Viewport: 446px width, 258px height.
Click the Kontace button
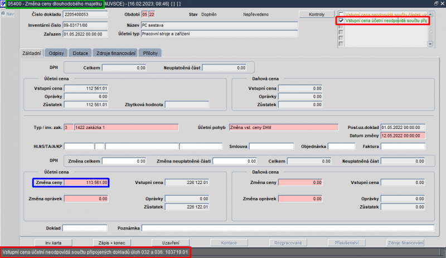(229, 242)
